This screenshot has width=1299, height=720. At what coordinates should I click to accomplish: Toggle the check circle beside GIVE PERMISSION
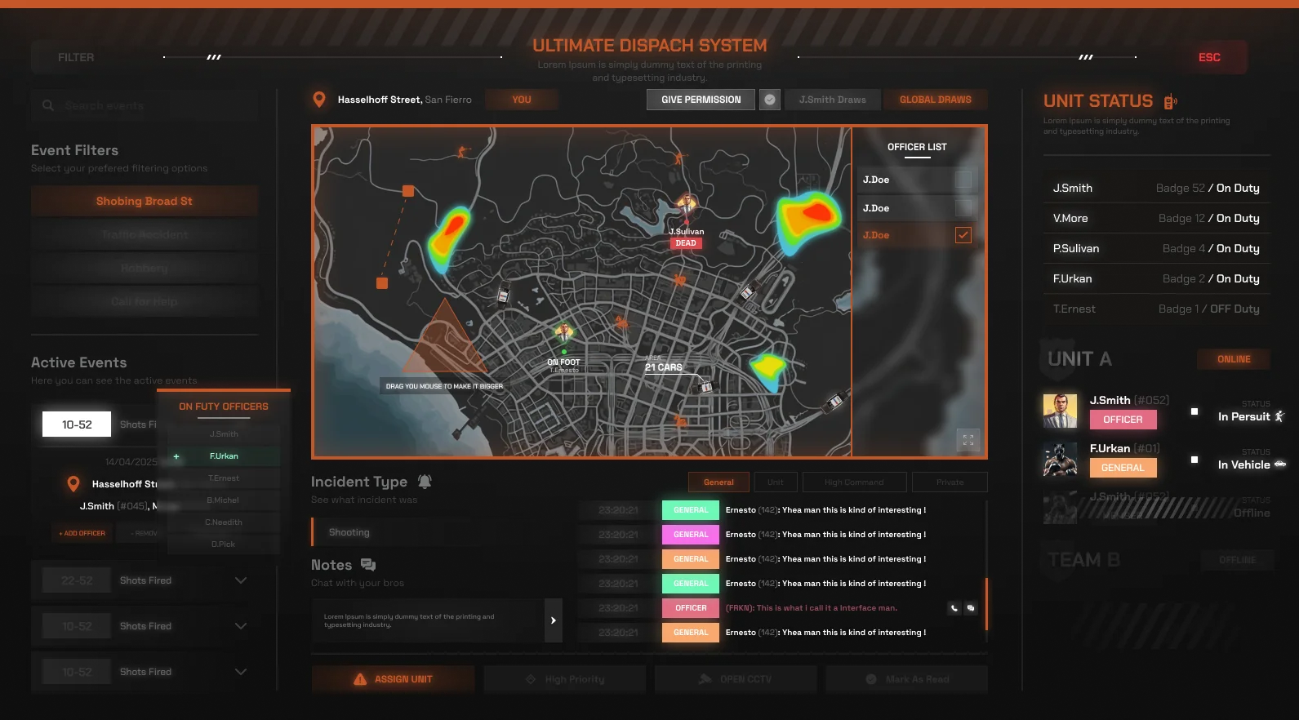770,100
